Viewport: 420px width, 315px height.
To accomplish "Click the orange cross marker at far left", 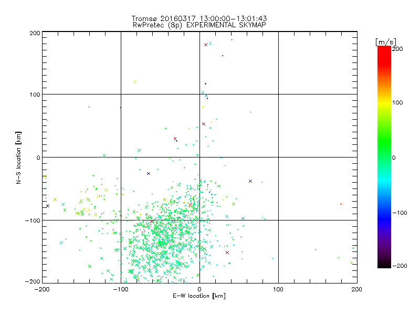I will coord(55,199).
